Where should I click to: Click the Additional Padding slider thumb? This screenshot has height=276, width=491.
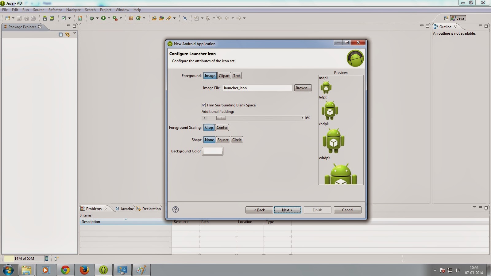[x=221, y=118]
